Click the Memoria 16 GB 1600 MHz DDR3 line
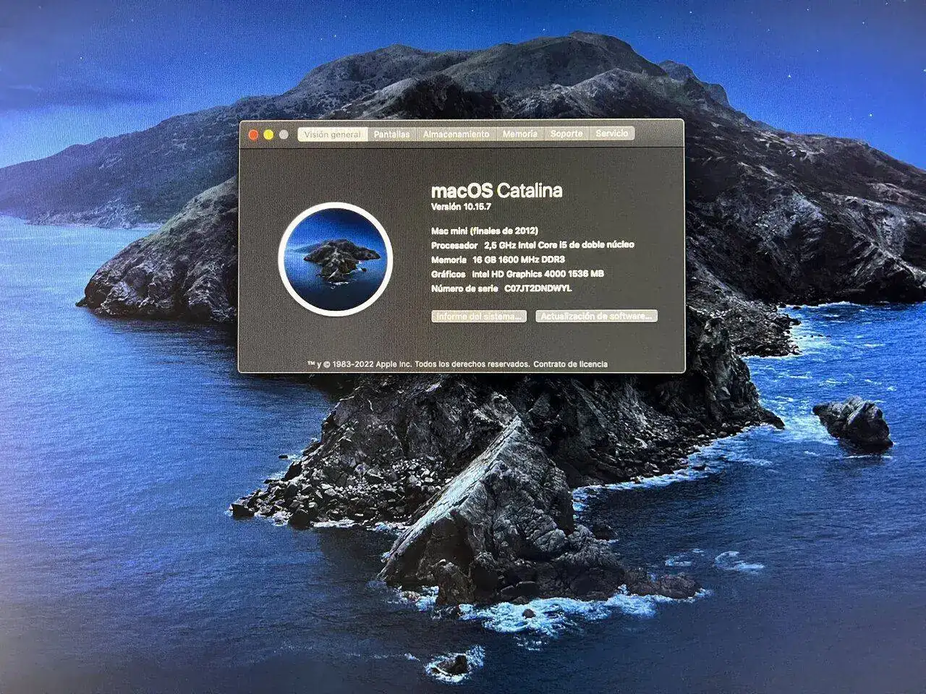926x694 pixels. pos(498,260)
